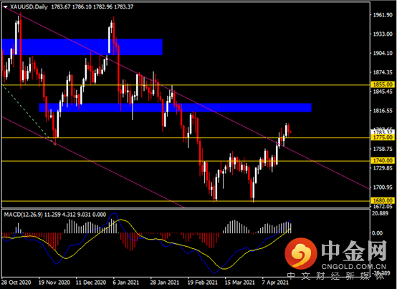
Task: Select the 1740.00 yellow price label
Action: click(383, 160)
